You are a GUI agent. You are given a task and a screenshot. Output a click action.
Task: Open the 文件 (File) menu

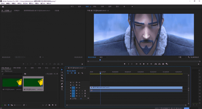2,3
